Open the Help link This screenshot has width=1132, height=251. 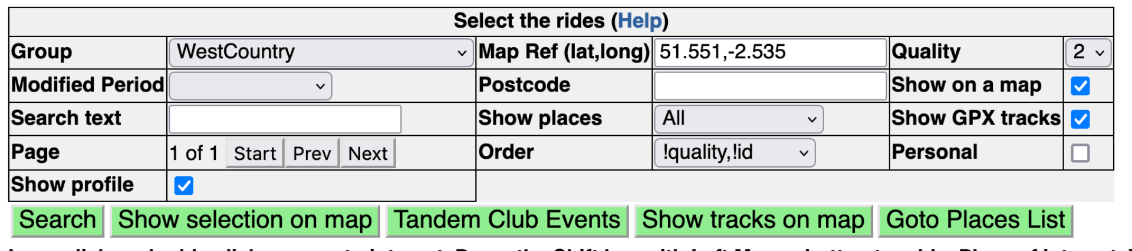point(640,21)
